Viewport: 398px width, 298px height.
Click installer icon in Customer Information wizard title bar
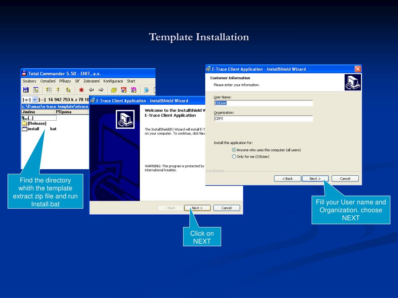208,69
